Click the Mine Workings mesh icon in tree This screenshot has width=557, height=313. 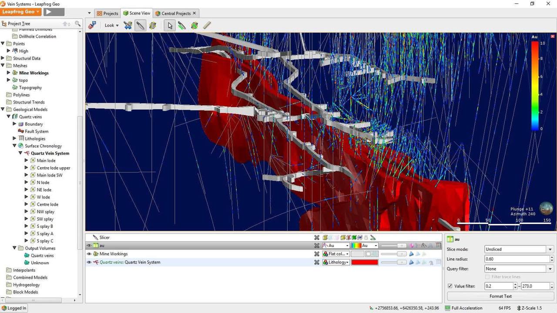pos(15,73)
